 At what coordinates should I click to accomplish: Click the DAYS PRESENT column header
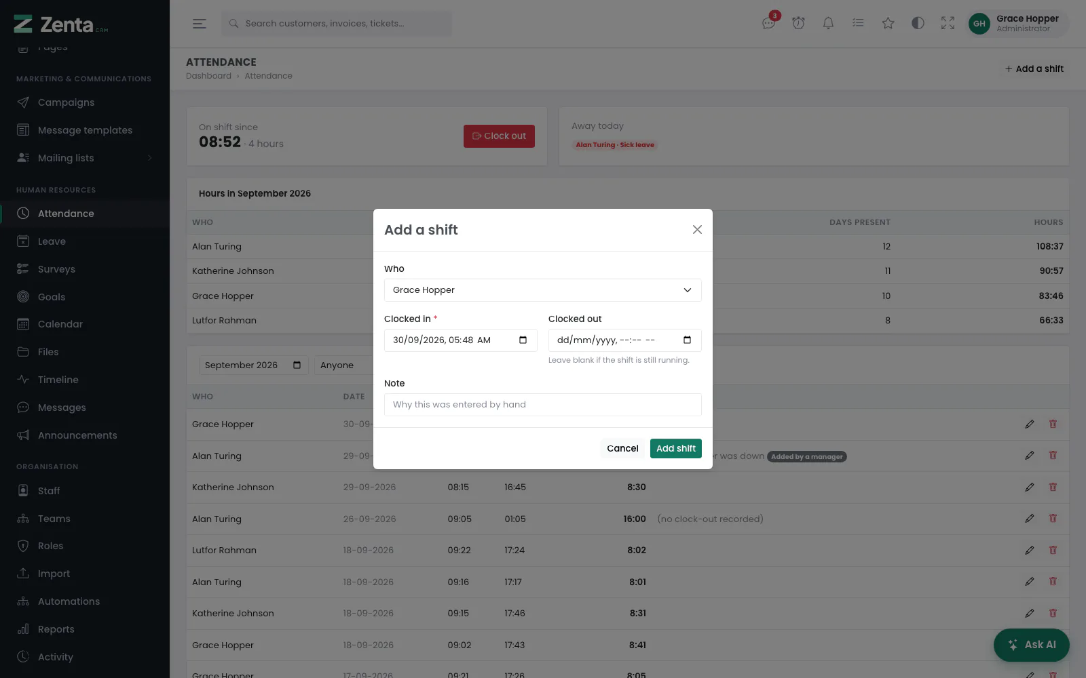click(859, 222)
